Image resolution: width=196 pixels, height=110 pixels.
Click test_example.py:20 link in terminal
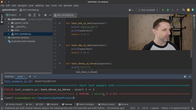18,81
